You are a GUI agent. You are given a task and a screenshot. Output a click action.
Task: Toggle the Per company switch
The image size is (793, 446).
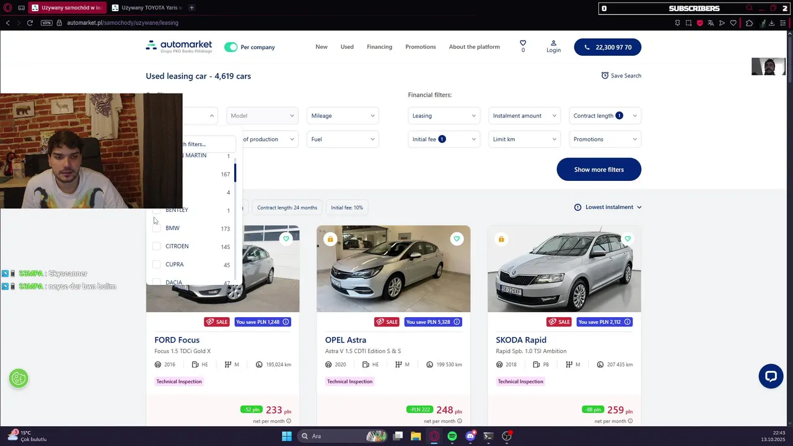(x=231, y=47)
